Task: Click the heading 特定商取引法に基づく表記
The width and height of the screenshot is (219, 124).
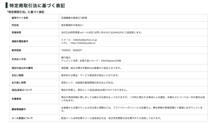Action: point(37,5)
